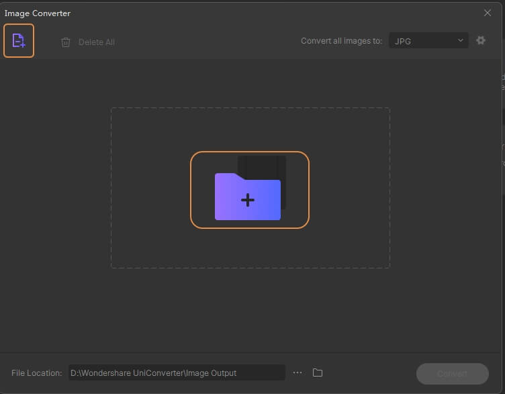Click the three-dots browse location icon
The image size is (505, 394).
pyautogui.click(x=298, y=373)
